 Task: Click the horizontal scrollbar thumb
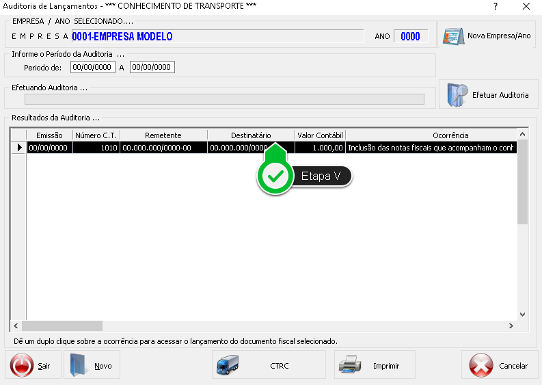pos(62,326)
